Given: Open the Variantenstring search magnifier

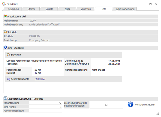Looking at the screenshot, I should [x=60, y=103].
